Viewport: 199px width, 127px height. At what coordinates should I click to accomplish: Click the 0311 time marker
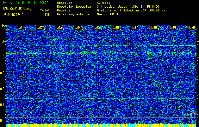click(x=21, y=28)
